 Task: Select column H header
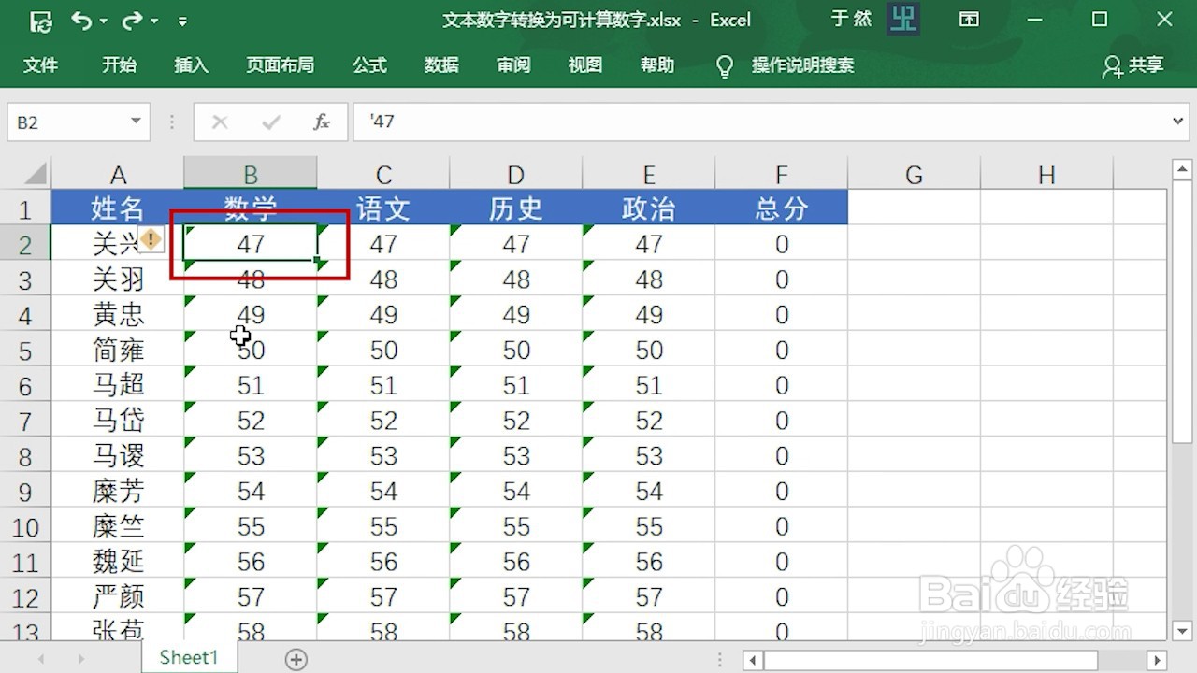pos(1046,175)
